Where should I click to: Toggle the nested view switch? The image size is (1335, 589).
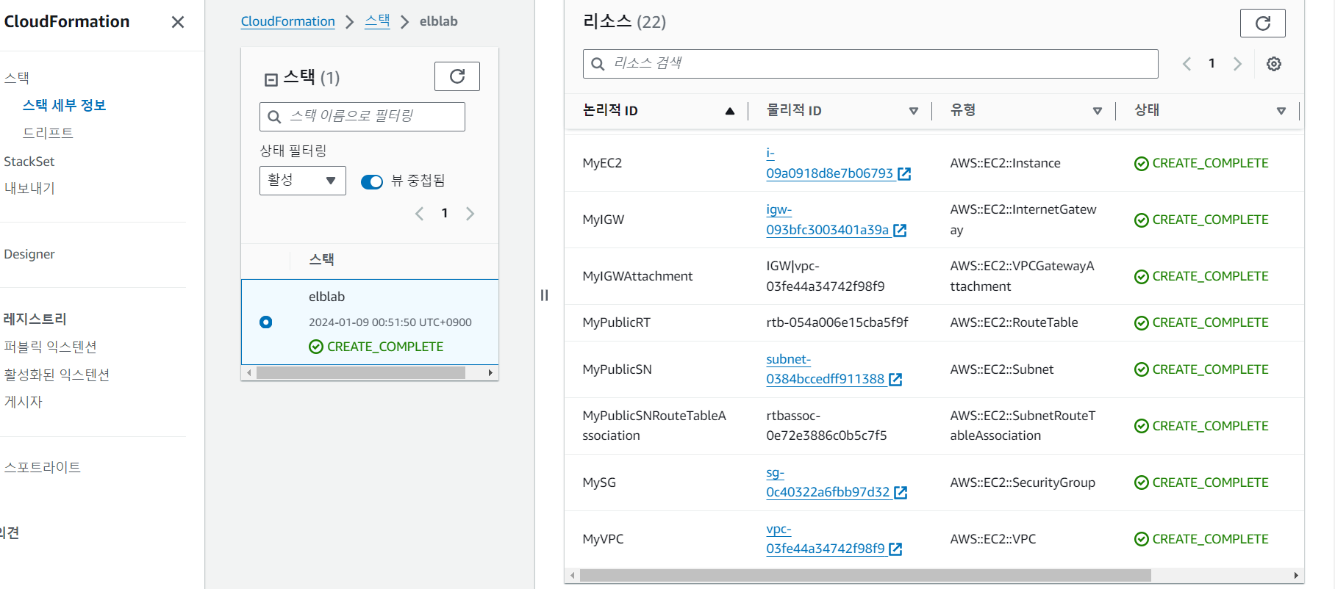pos(372,181)
